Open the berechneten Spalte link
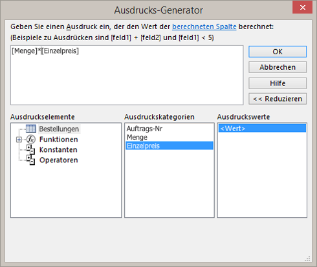Image resolution: width=317 pixels, height=267 pixels. [204, 27]
